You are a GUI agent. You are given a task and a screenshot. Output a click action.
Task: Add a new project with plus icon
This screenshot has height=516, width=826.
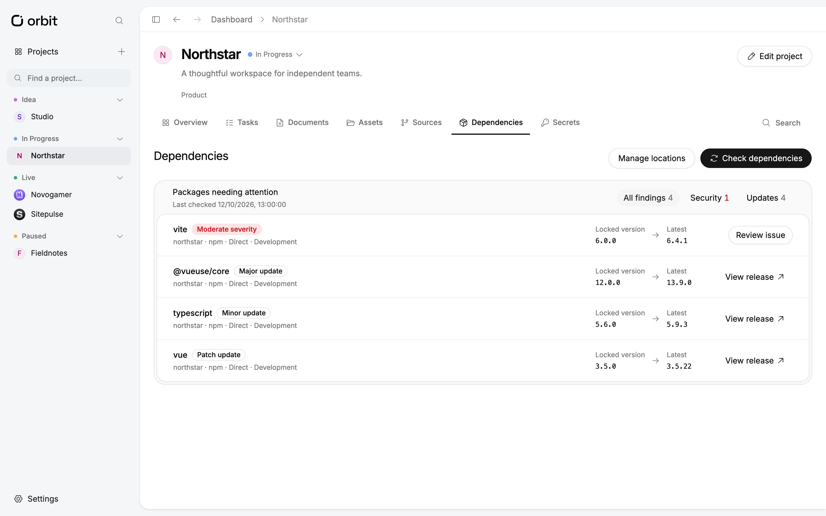pyautogui.click(x=122, y=52)
